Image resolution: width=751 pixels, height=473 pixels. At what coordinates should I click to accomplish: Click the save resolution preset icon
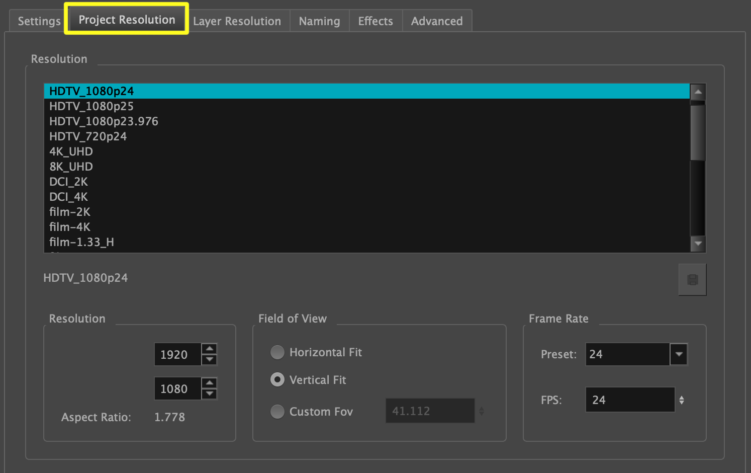click(x=692, y=280)
